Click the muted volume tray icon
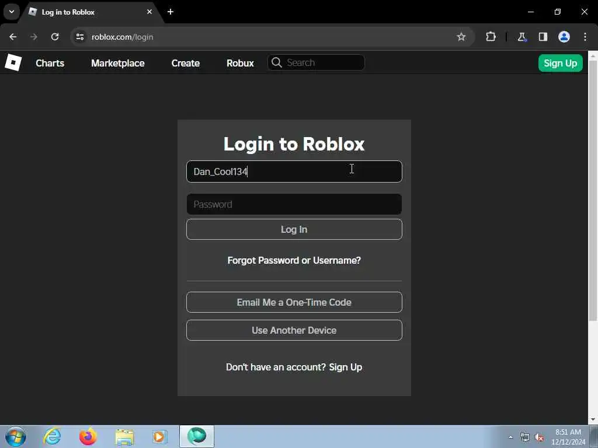Screen dimensions: 598x448 point(539,437)
